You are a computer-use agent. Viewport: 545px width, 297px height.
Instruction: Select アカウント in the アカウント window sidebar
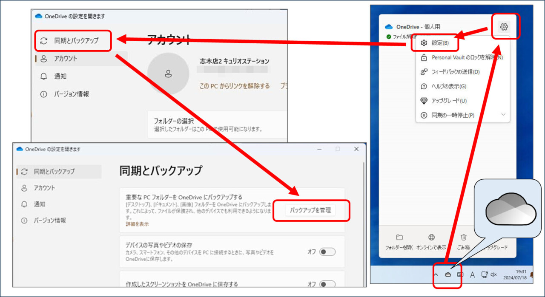tap(81, 59)
